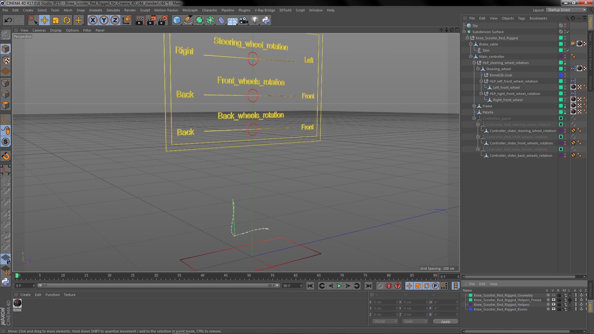Screen dimensions: 594x334
Task: Select Knee material thumbnail
Action: [x=17, y=303]
